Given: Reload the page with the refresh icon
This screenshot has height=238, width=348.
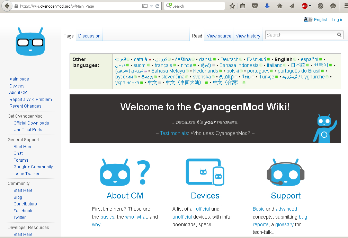Looking at the screenshot, I should point(157,6).
